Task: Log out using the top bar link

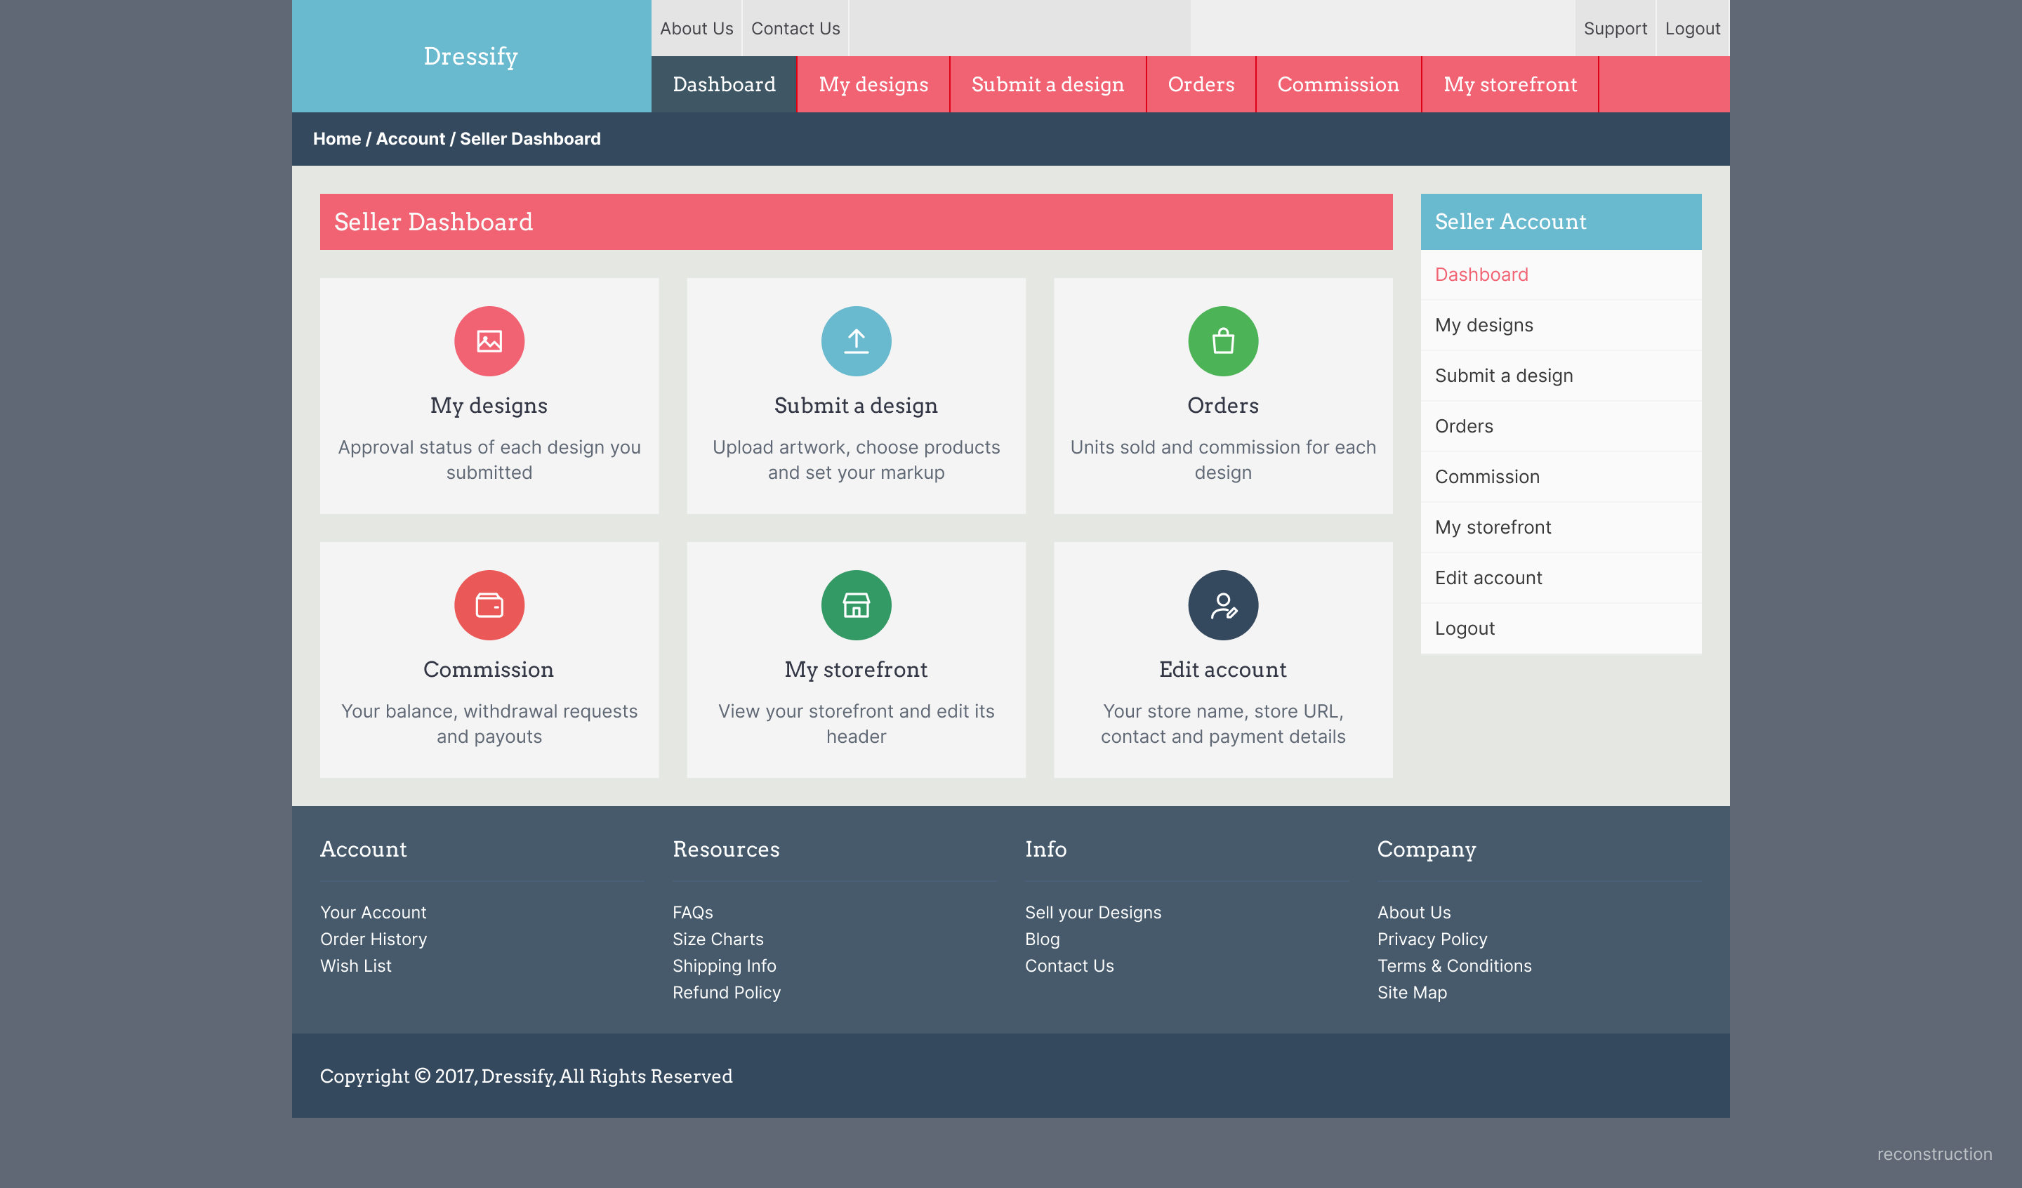Action: (1692, 28)
